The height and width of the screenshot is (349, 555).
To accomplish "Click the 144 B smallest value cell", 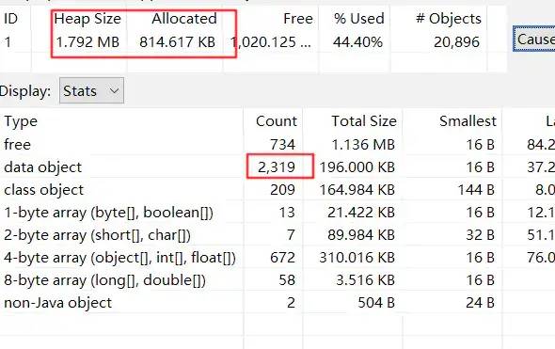I will pos(476,190).
